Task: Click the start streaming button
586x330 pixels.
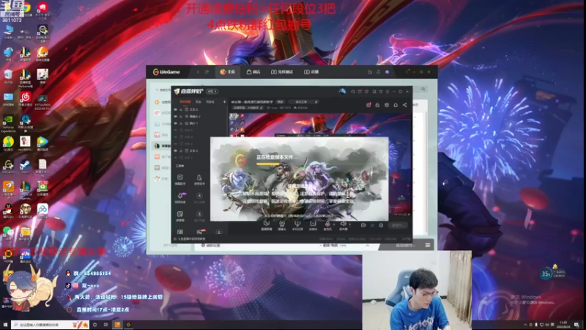Action: click(398, 225)
